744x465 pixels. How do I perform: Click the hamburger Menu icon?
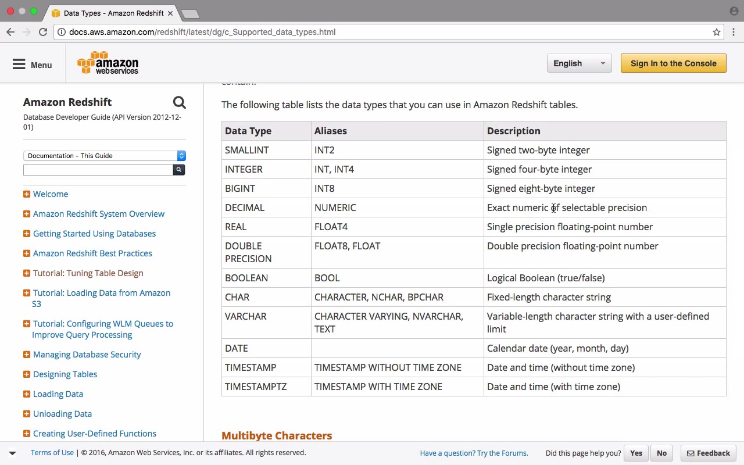(x=19, y=65)
